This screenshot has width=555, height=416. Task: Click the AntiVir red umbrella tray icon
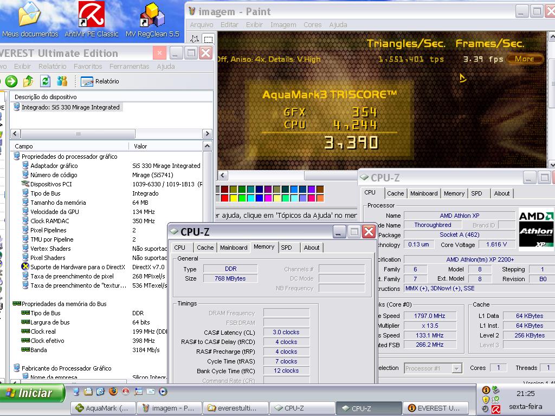coord(496,409)
